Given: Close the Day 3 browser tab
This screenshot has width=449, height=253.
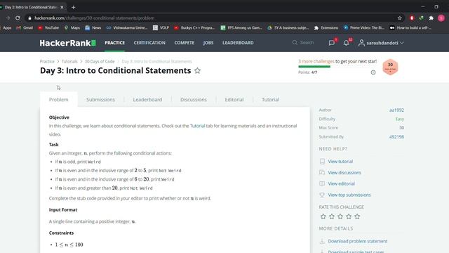Looking at the screenshot, I should pyautogui.click(x=62, y=7).
